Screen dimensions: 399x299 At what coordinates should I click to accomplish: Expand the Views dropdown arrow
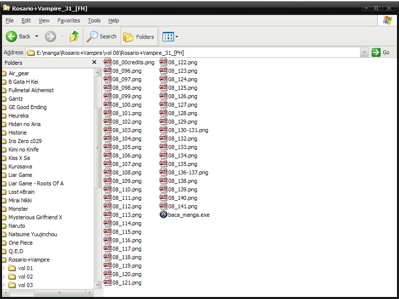pyautogui.click(x=177, y=36)
